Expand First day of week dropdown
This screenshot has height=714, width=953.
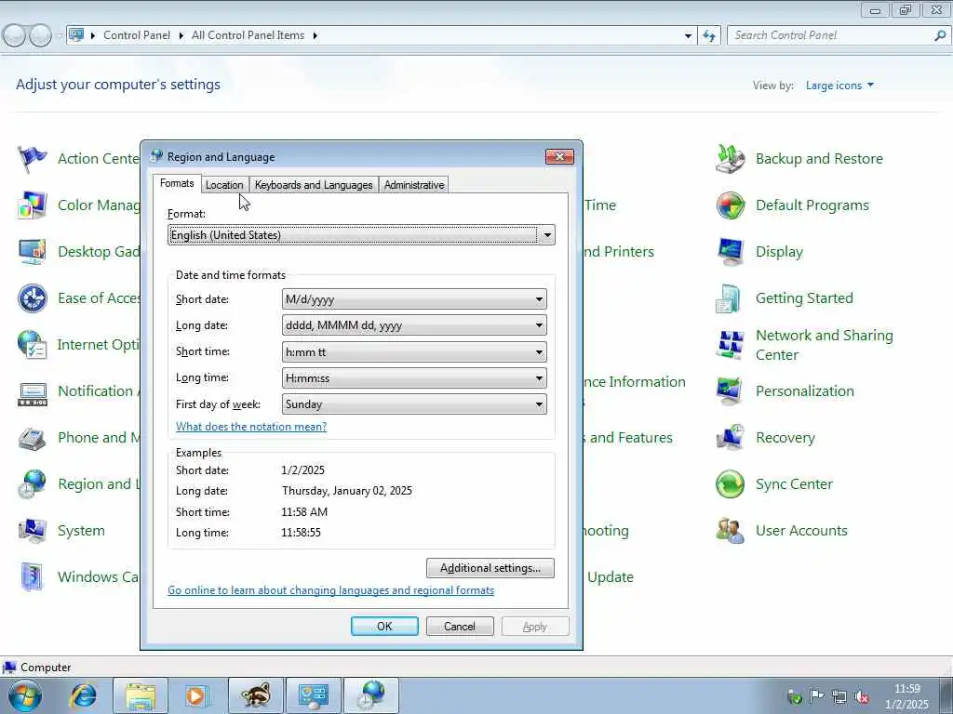539,404
